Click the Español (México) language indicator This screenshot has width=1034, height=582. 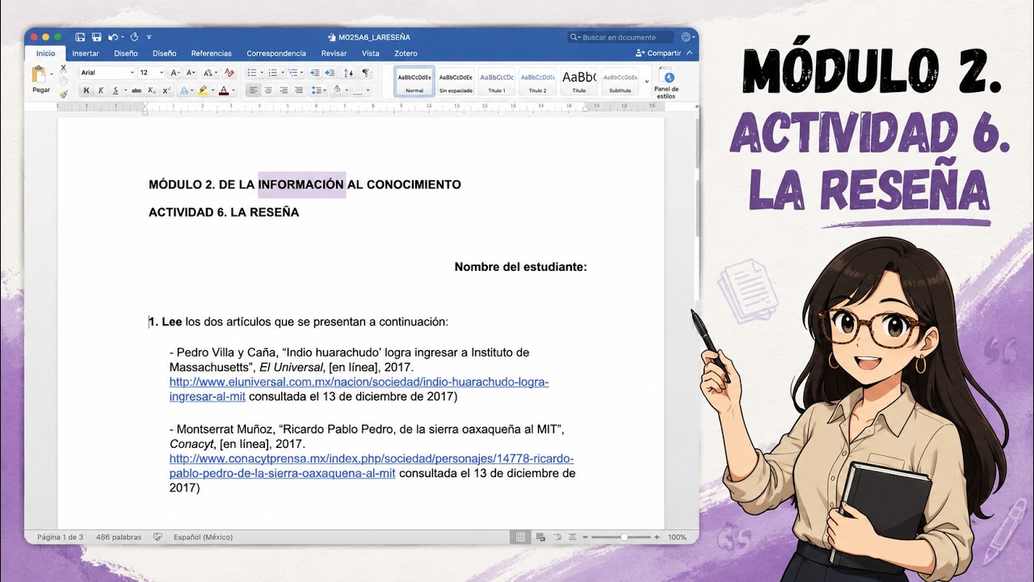(203, 537)
